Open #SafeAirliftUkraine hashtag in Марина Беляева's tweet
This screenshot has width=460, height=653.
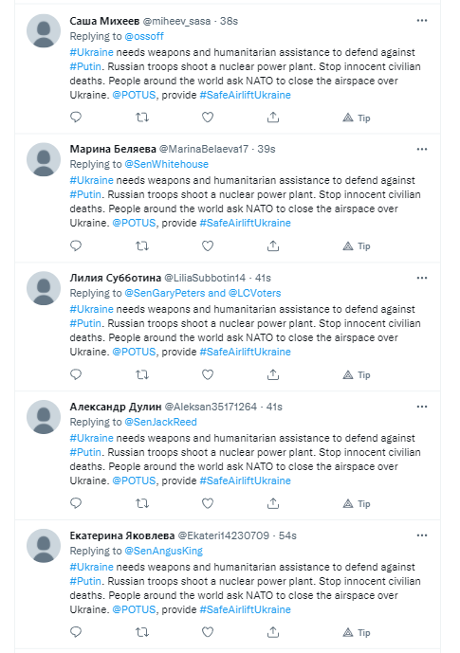tap(246, 223)
